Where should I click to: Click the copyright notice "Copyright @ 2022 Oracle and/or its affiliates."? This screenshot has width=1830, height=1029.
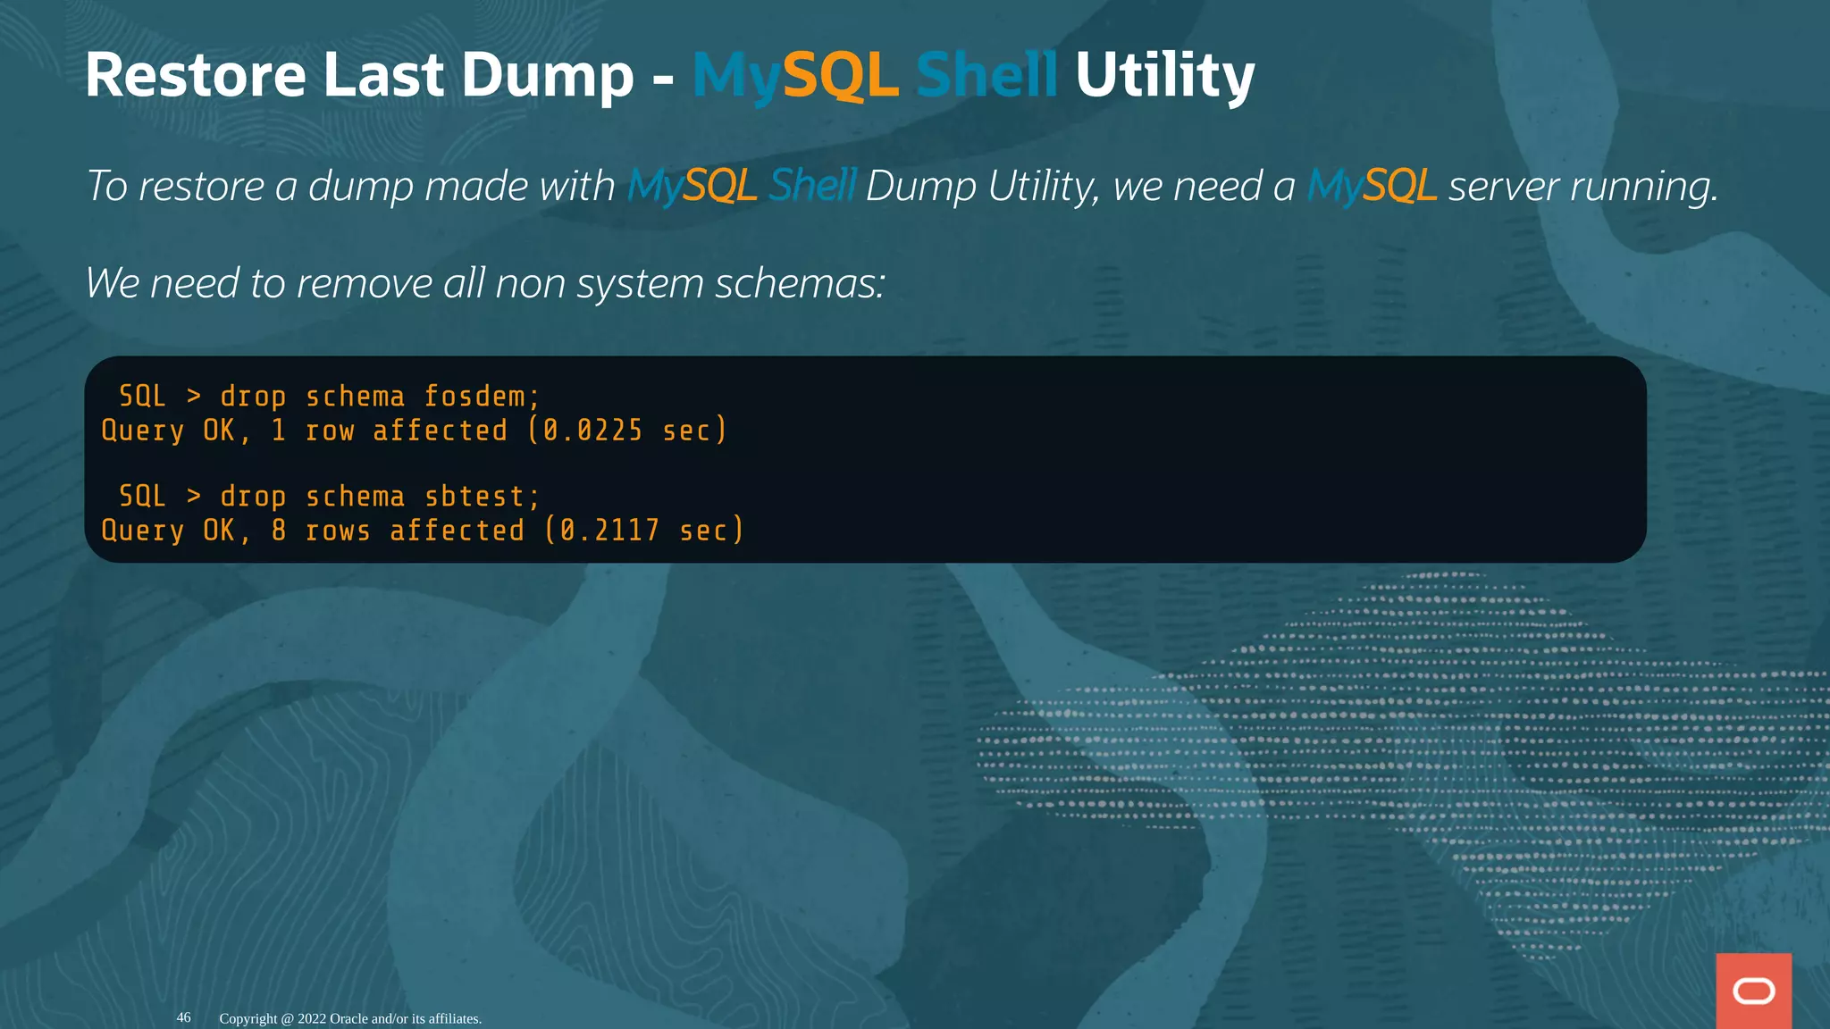[x=350, y=1018]
